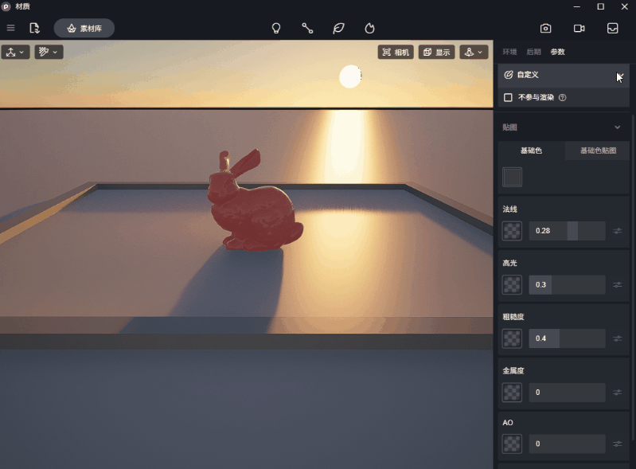Open the axis gizmo dropdown
The image size is (636, 469).
pyautogui.click(x=15, y=52)
